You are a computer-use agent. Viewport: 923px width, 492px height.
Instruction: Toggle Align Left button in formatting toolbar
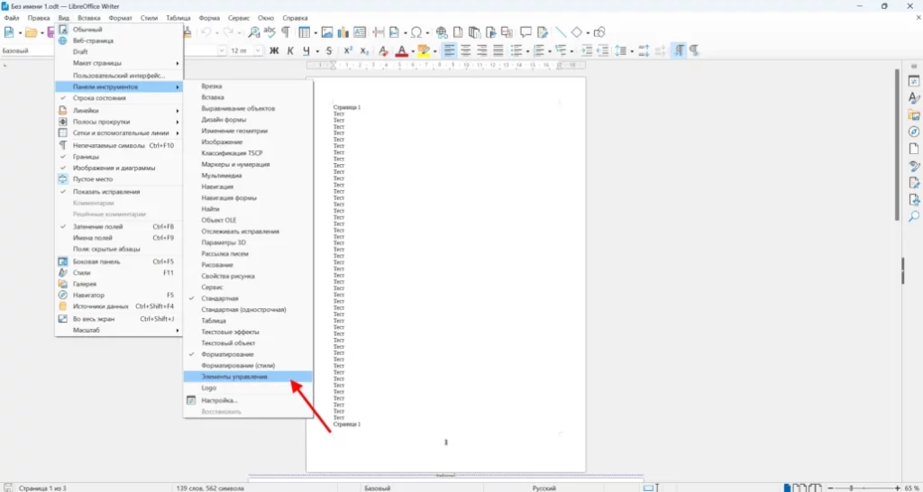450,50
